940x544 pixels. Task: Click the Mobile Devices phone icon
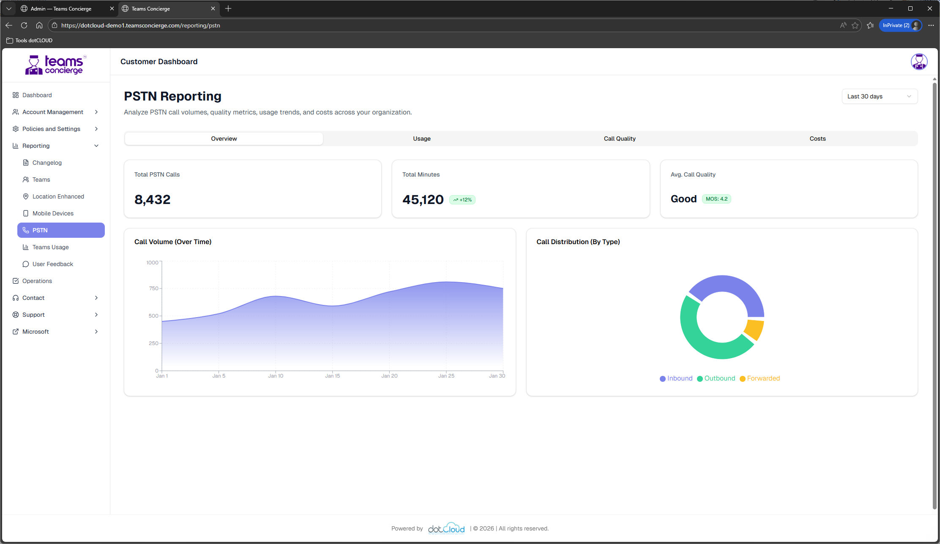click(26, 213)
